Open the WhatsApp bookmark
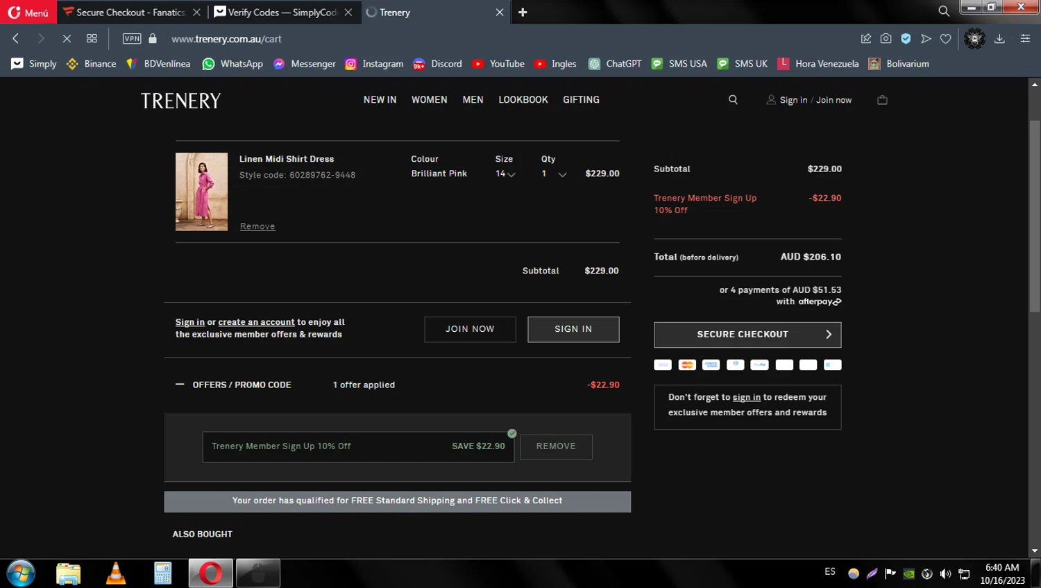 tap(232, 64)
